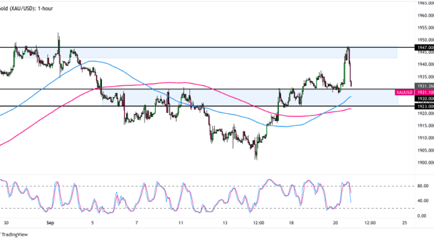The image size is (434, 241).
Task: Click the 1923.000 black price label
Action: point(424,106)
